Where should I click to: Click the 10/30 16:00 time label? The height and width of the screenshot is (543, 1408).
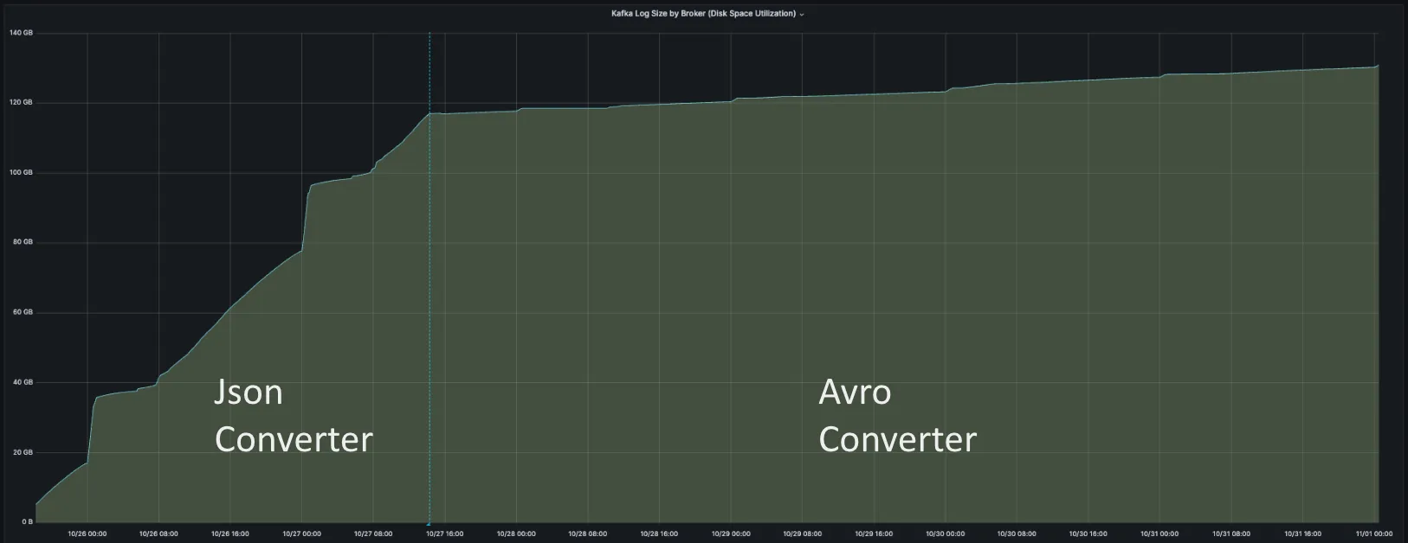point(1088,533)
